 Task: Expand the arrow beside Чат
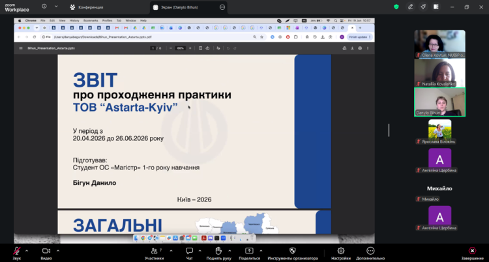point(200,250)
